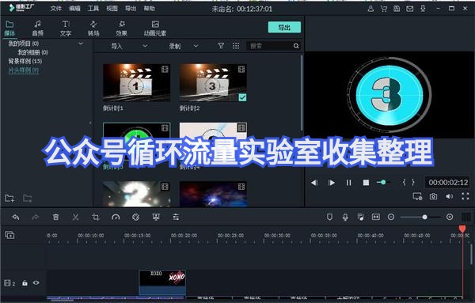Toggle track 2 lock
This screenshot has width=475, height=303.
tap(25, 283)
